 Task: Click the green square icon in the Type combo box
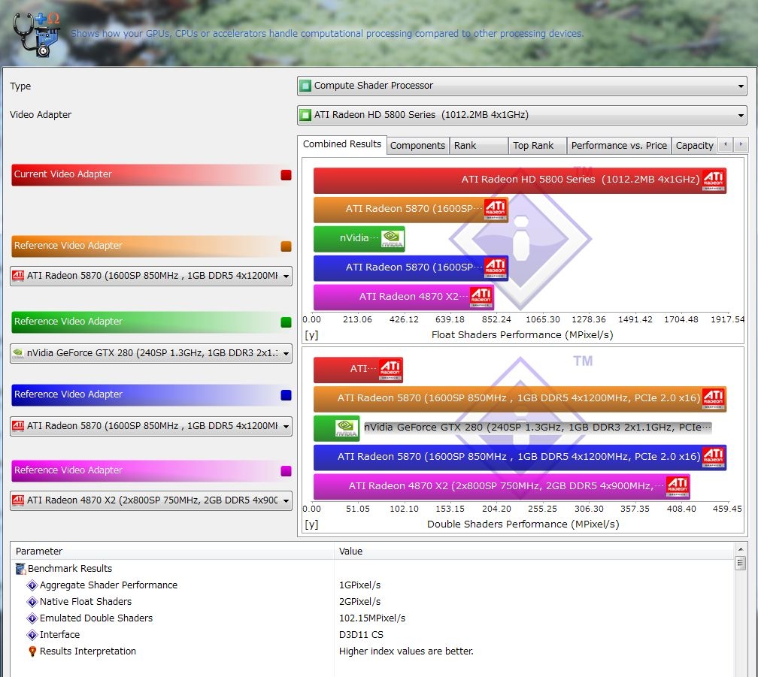click(x=305, y=86)
